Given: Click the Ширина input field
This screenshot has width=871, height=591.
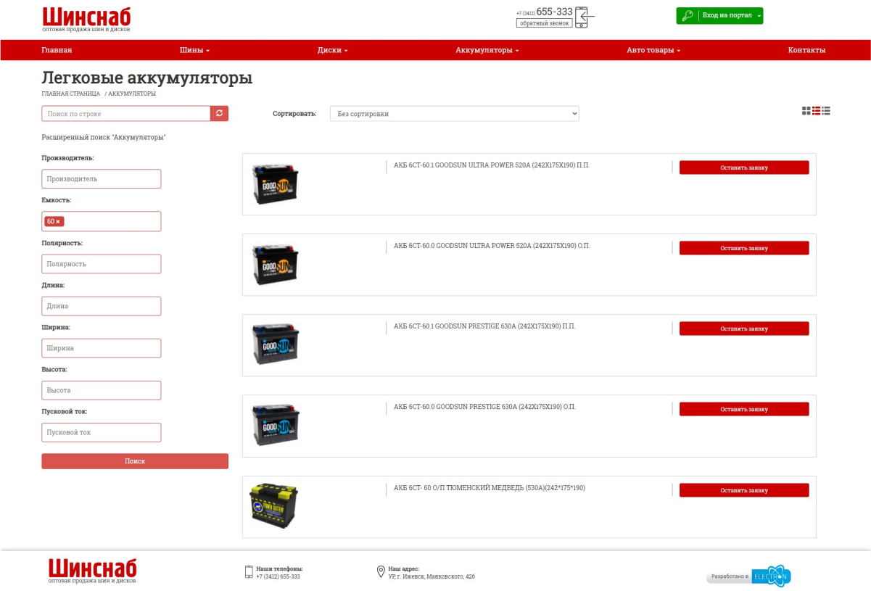Looking at the screenshot, I should pos(102,348).
